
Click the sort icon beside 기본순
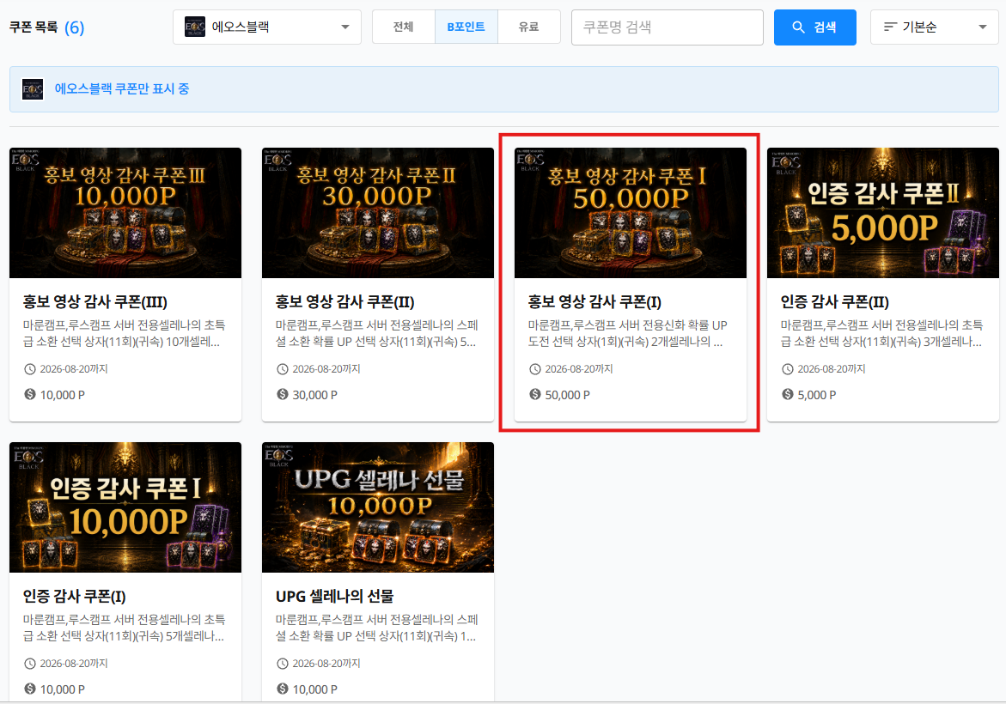click(890, 27)
